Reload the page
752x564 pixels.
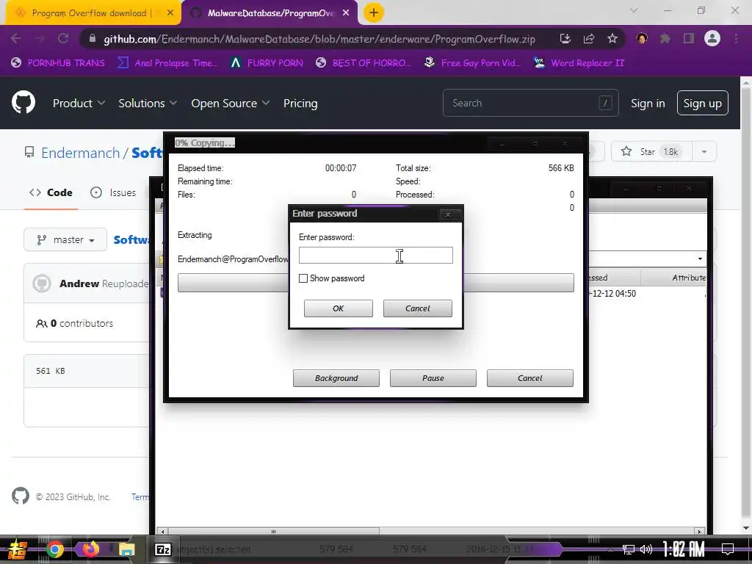click(63, 38)
